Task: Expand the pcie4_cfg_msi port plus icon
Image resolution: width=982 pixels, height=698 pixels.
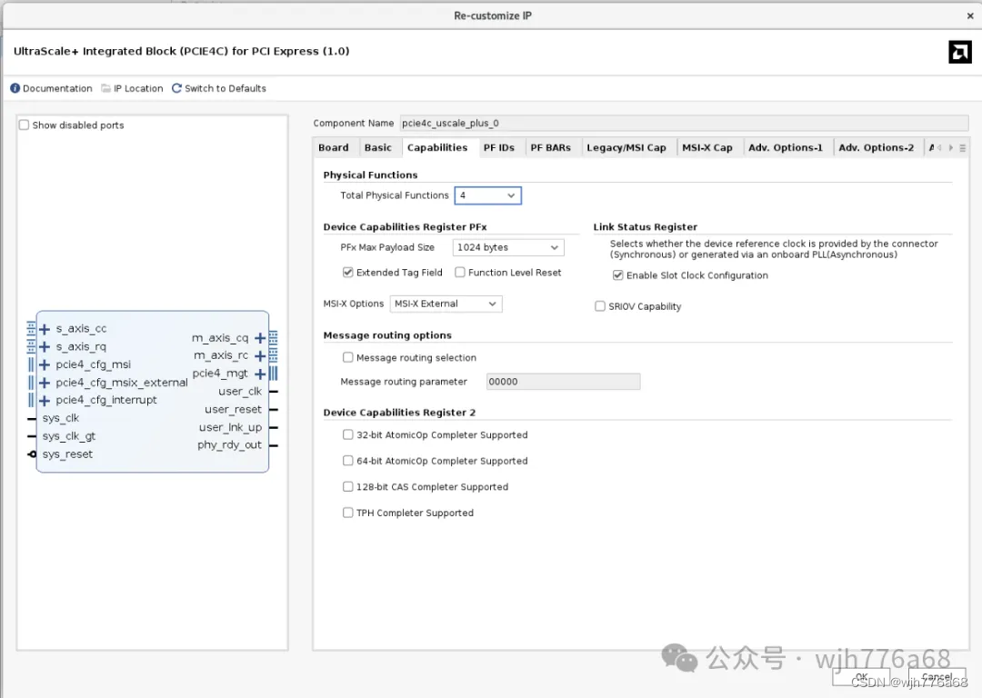Action: pos(45,365)
